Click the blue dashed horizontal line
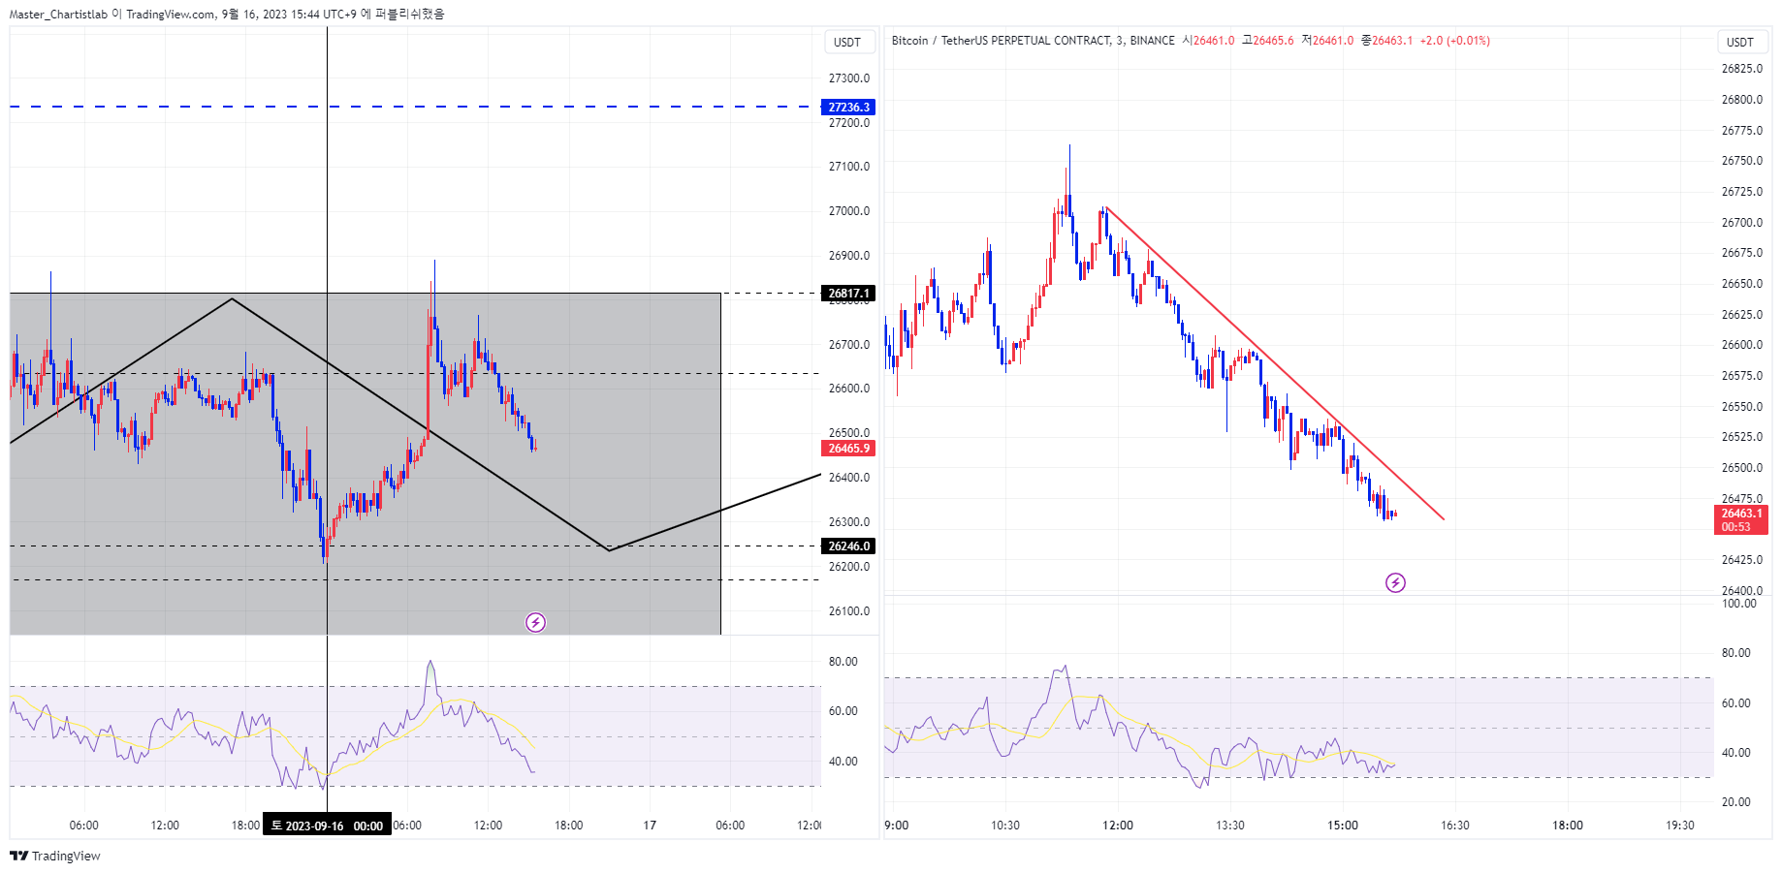1782x873 pixels. point(414,107)
